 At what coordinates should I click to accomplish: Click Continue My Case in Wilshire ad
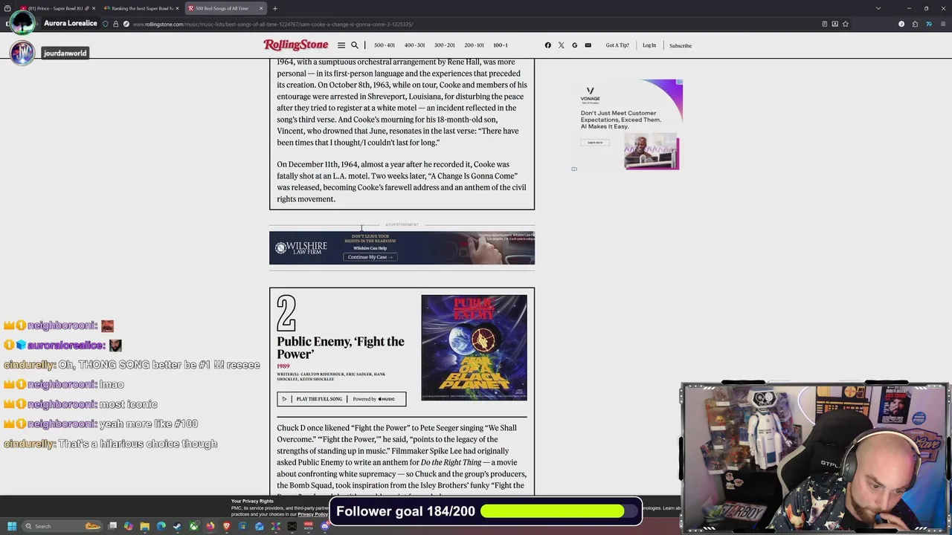coord(370,257)
